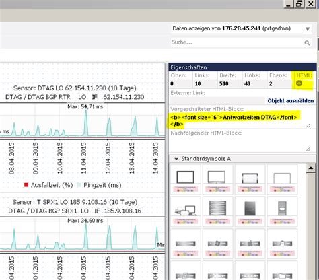Click the 11.04.2015 date in first graph
Image resolution: width=319 pixels, height=280 pixels.
point(83,158)
